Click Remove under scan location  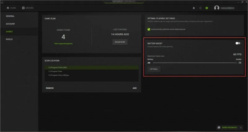tap(50, 88)
